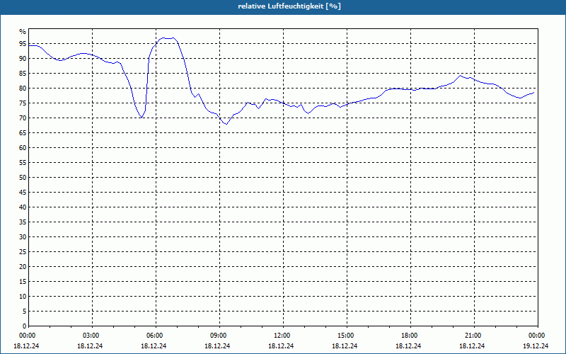
Task: Click the "19.12.24" date label
Action: click(536, 346)
